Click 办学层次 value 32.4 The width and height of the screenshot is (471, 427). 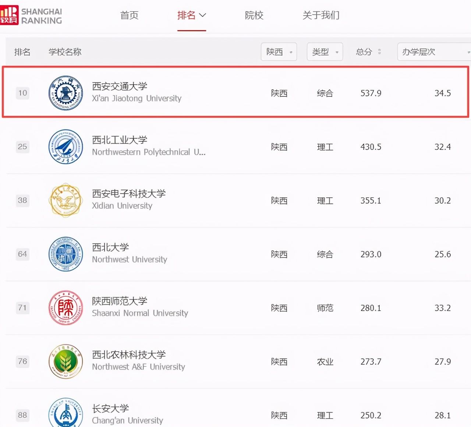pyautogui.click(x=443, y=147)
